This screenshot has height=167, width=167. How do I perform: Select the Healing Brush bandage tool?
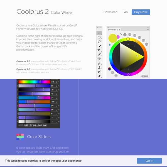99,59
